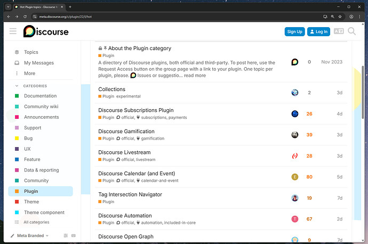Open a new browser tab

pyautogui.click(x=70, y=7)
